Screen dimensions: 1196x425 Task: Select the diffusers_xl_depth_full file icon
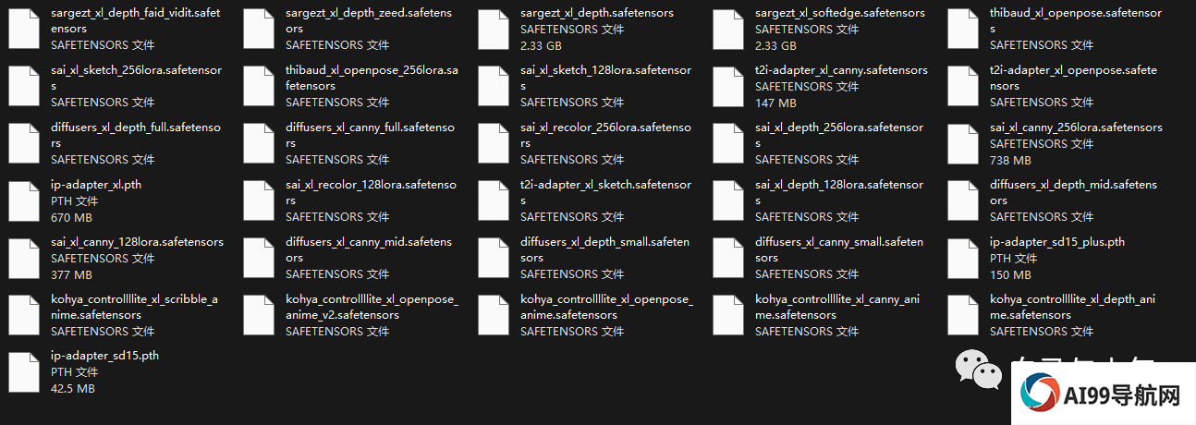point(24,143)
